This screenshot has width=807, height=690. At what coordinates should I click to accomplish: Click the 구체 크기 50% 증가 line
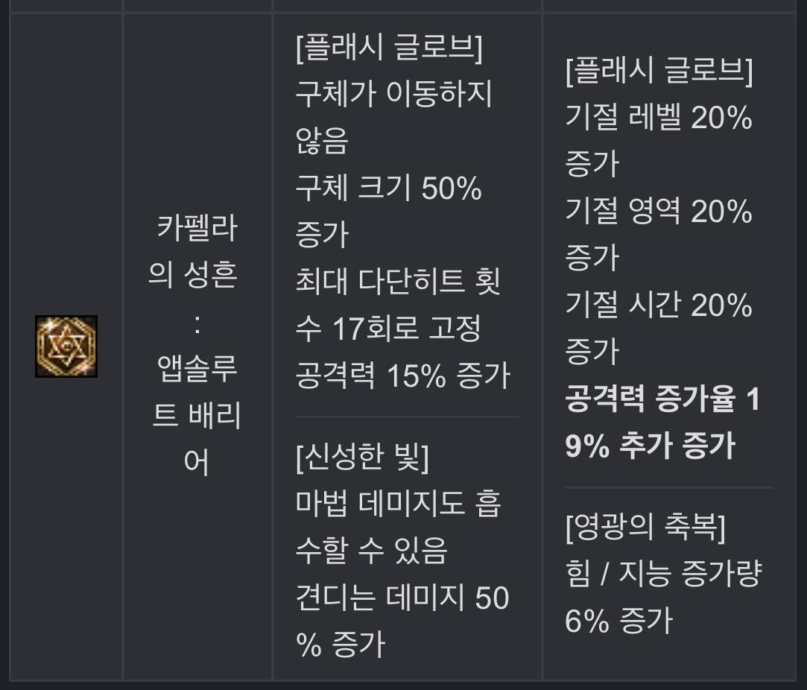[388, 210]
